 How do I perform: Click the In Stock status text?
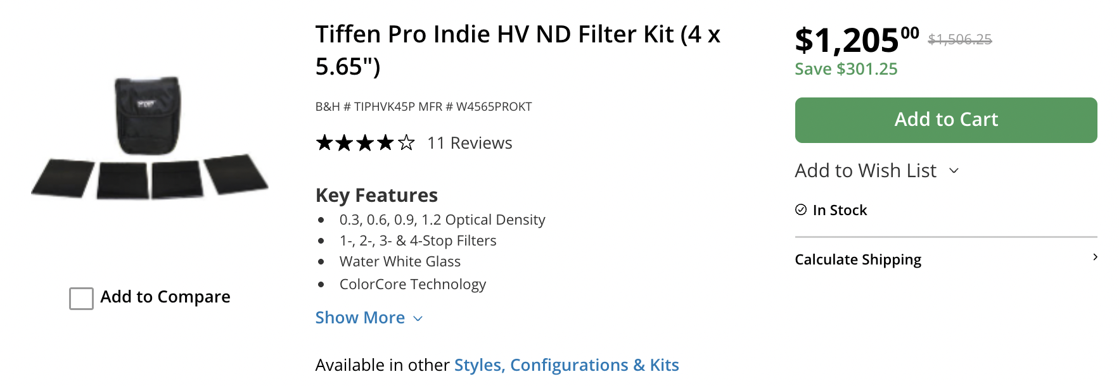(840, 210)
